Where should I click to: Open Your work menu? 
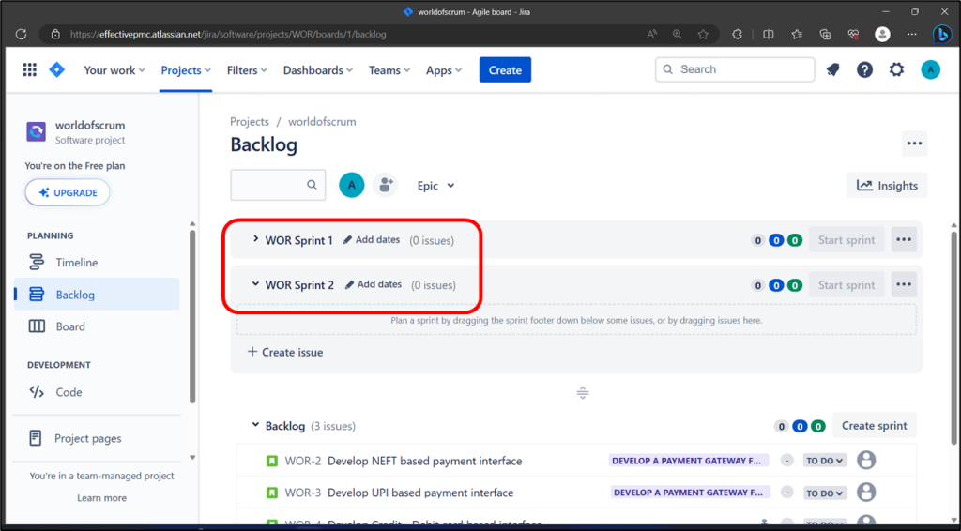click(x=114, y=70)
